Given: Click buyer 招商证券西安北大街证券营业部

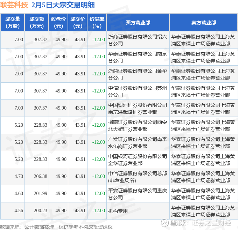Looking at the screenshot, I should (x=138, y=125).
